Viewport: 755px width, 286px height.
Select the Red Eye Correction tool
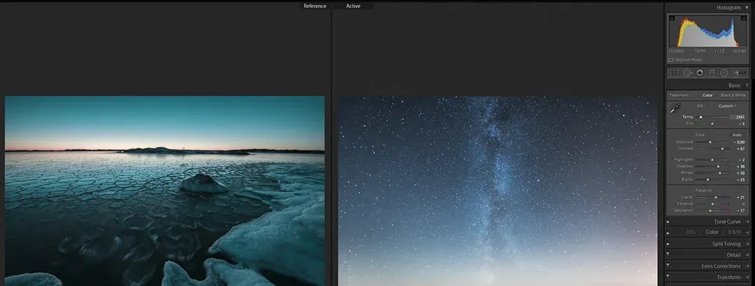click(x=700, y=73)
